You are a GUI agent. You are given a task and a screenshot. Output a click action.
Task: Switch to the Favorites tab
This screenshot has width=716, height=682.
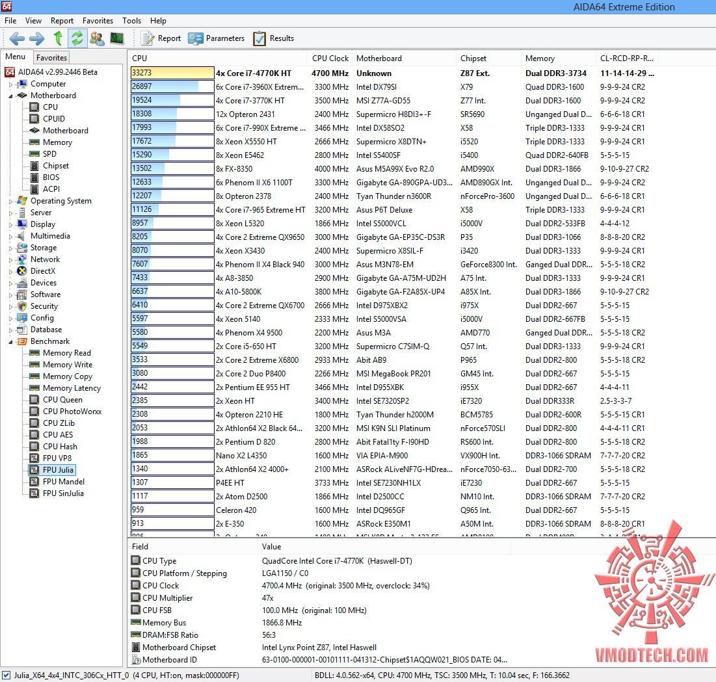pos(51,57)
